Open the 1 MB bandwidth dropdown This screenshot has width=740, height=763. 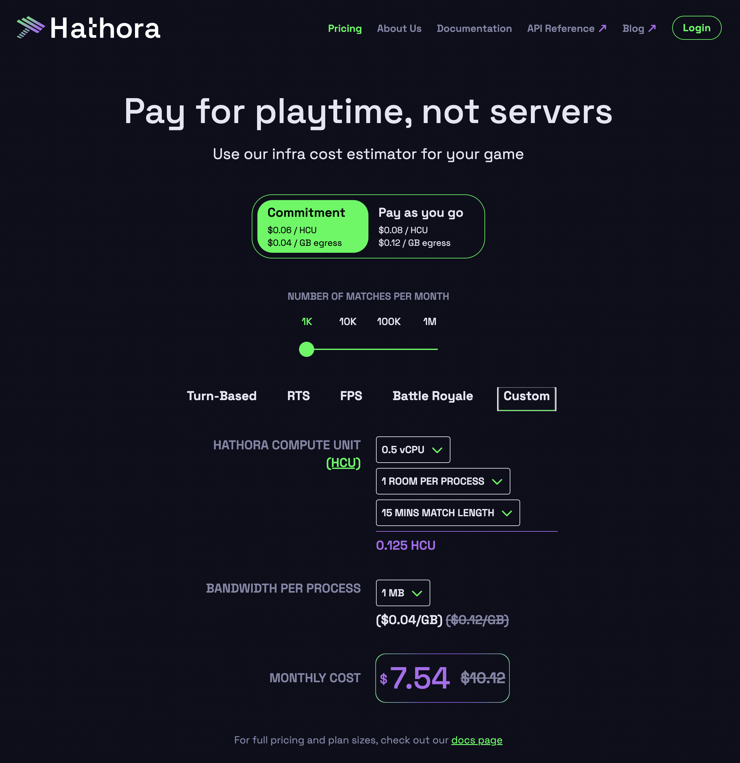tap(403, 593)
